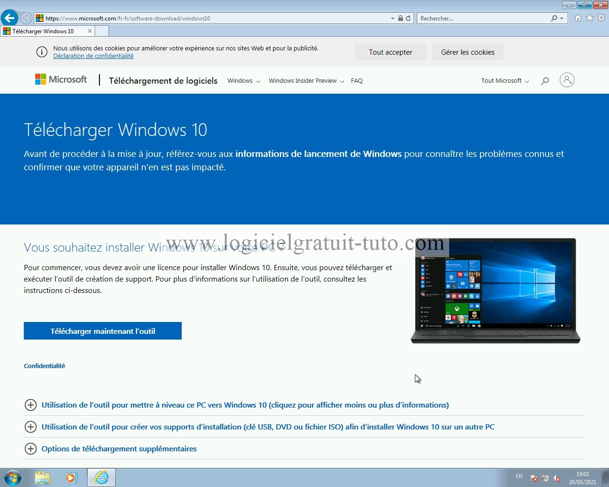Open the Windows Start button
Viewport: 609px width, 487px height.
(12, 477)
